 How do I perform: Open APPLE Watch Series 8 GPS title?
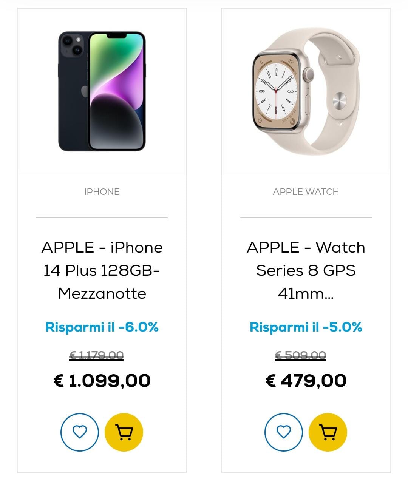tap(306, 270)
